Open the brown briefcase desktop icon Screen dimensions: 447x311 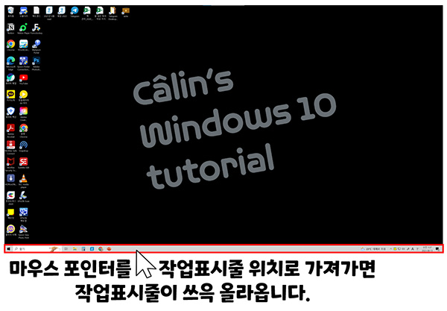[x=125, y=12]
